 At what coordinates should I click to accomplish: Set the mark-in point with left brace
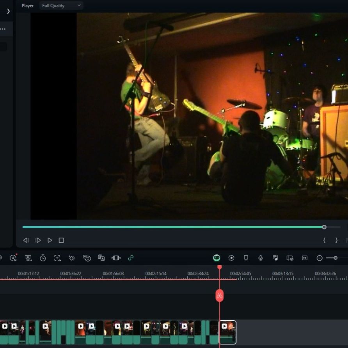click(x=324, y=240)
